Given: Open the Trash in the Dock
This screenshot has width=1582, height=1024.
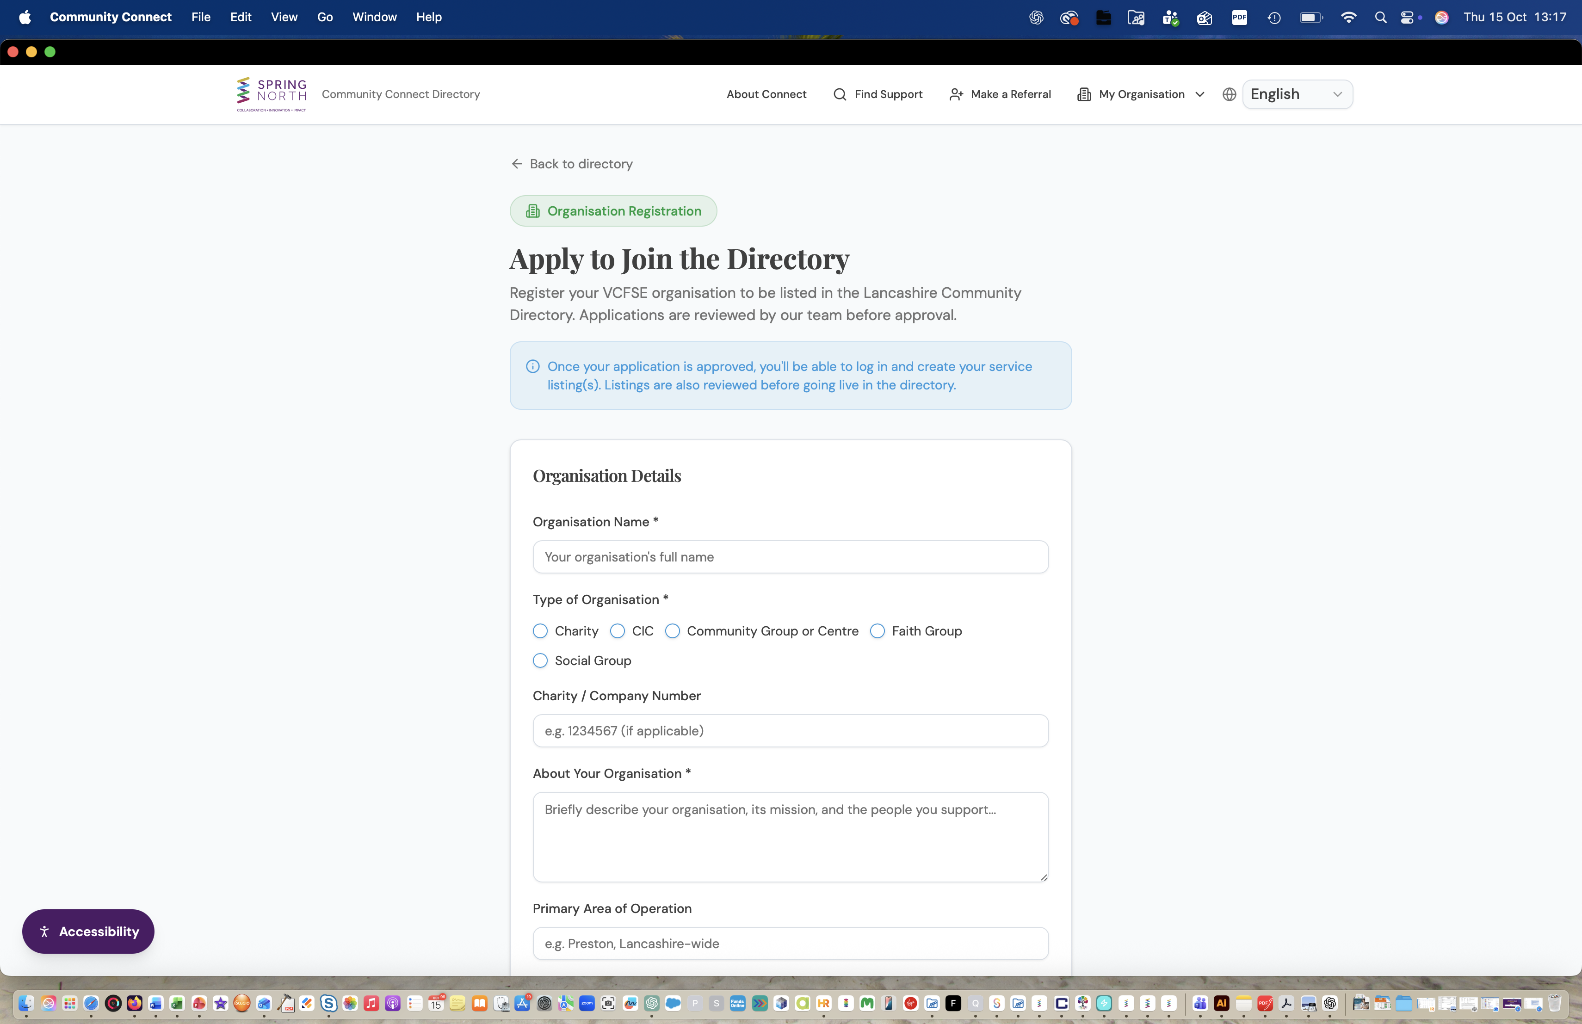Looking at the screenshot, I should 1554,1003.
